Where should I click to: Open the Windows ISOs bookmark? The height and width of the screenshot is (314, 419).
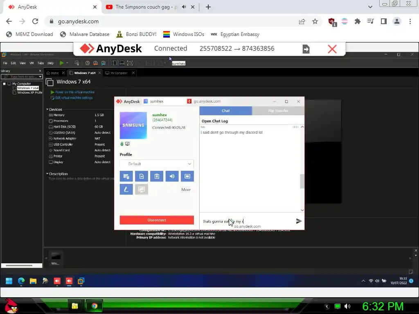click(x=184, y=34)
